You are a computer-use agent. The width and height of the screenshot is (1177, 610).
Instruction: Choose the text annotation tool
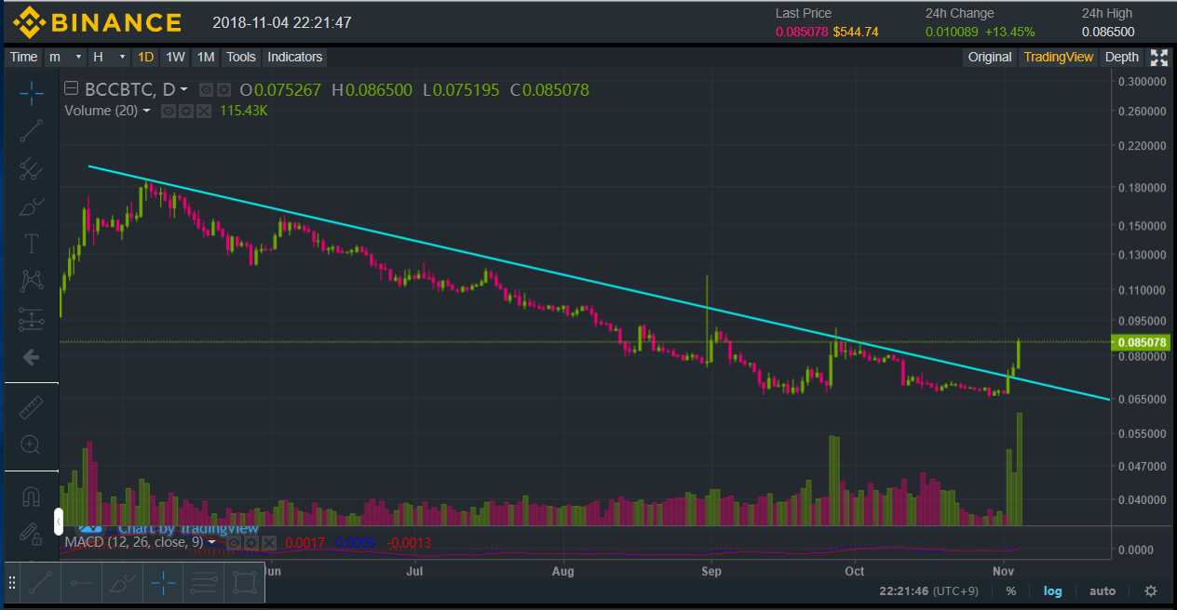click(31, 244)
